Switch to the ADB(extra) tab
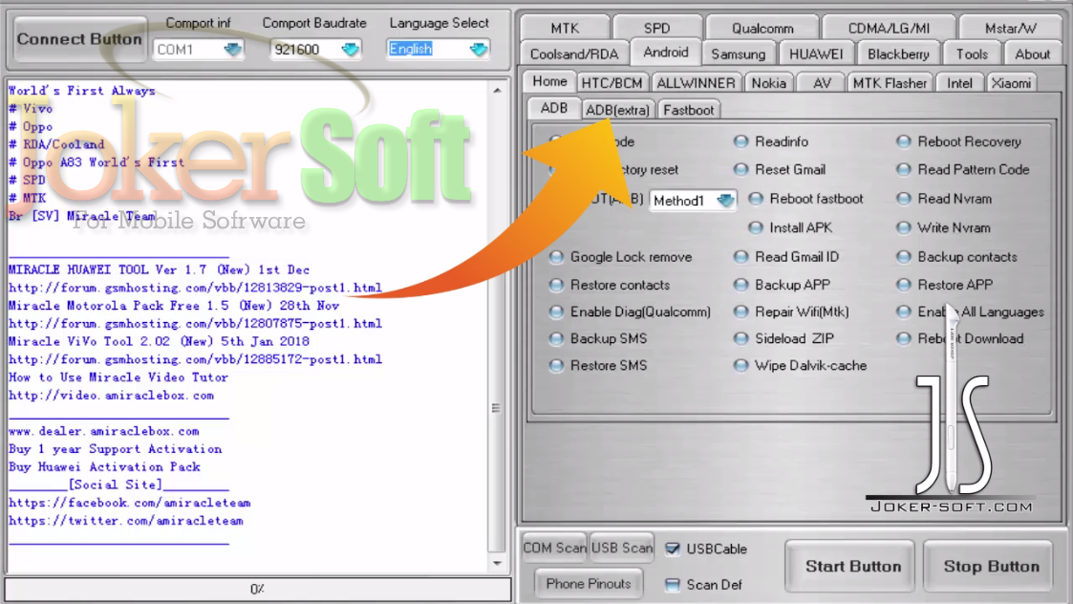Viewport: 1073px width, 604px height. click(x=616, y=110)
